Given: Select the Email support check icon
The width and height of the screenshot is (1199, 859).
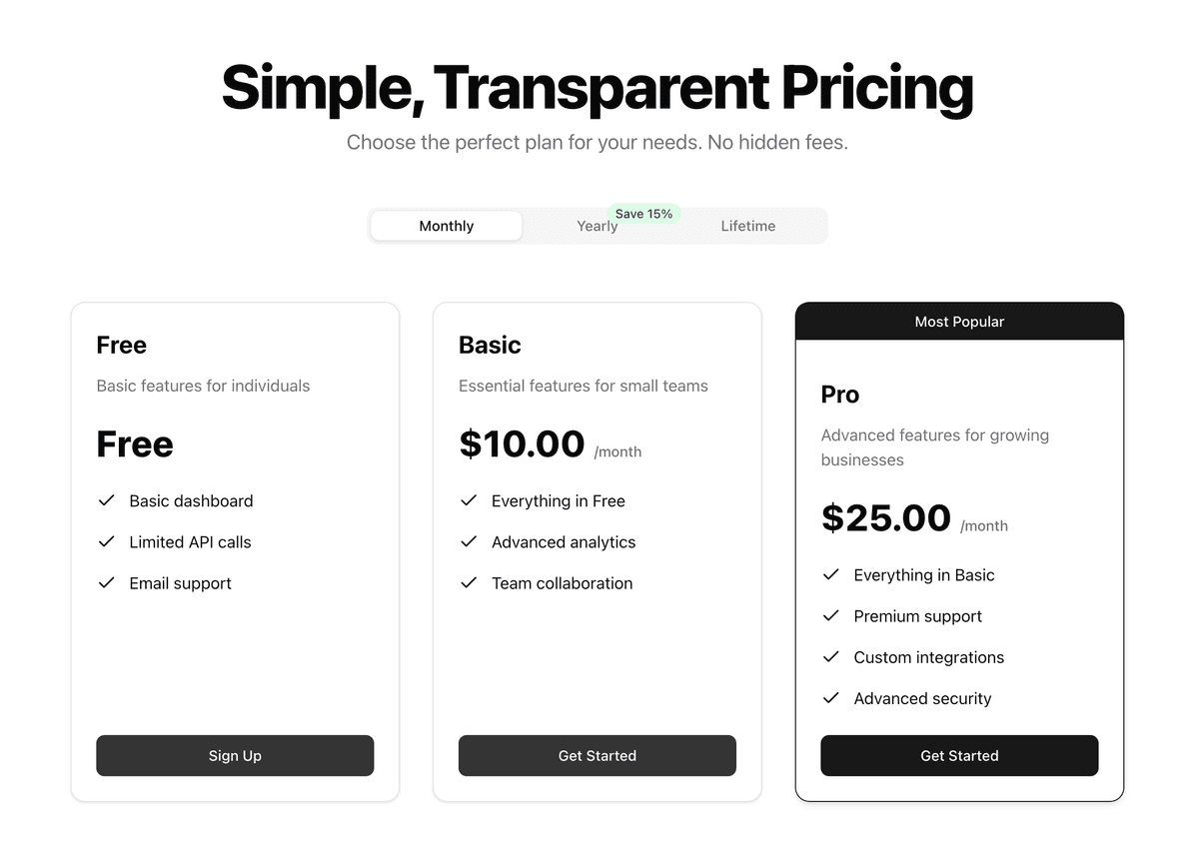Looking at the screenshot, I should pos(107,582).
